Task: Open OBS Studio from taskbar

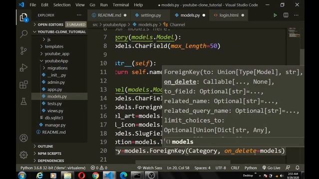Action: (x=151, y=176)
